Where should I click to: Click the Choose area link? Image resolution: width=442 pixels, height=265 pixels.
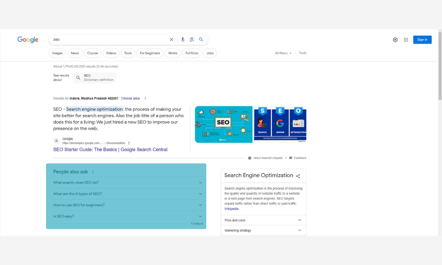point(130,98)
